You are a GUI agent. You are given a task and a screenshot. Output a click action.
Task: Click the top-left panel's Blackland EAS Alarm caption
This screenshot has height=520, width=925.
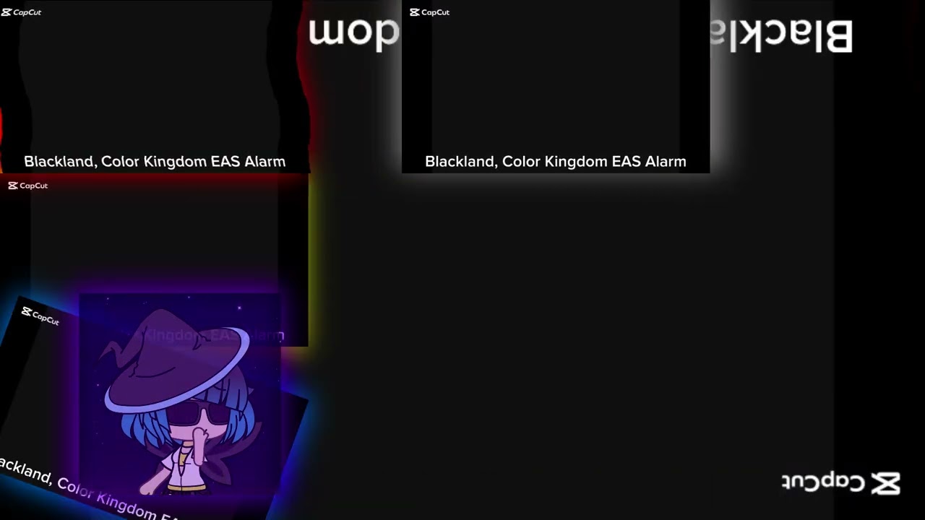(x=155, y=162)
